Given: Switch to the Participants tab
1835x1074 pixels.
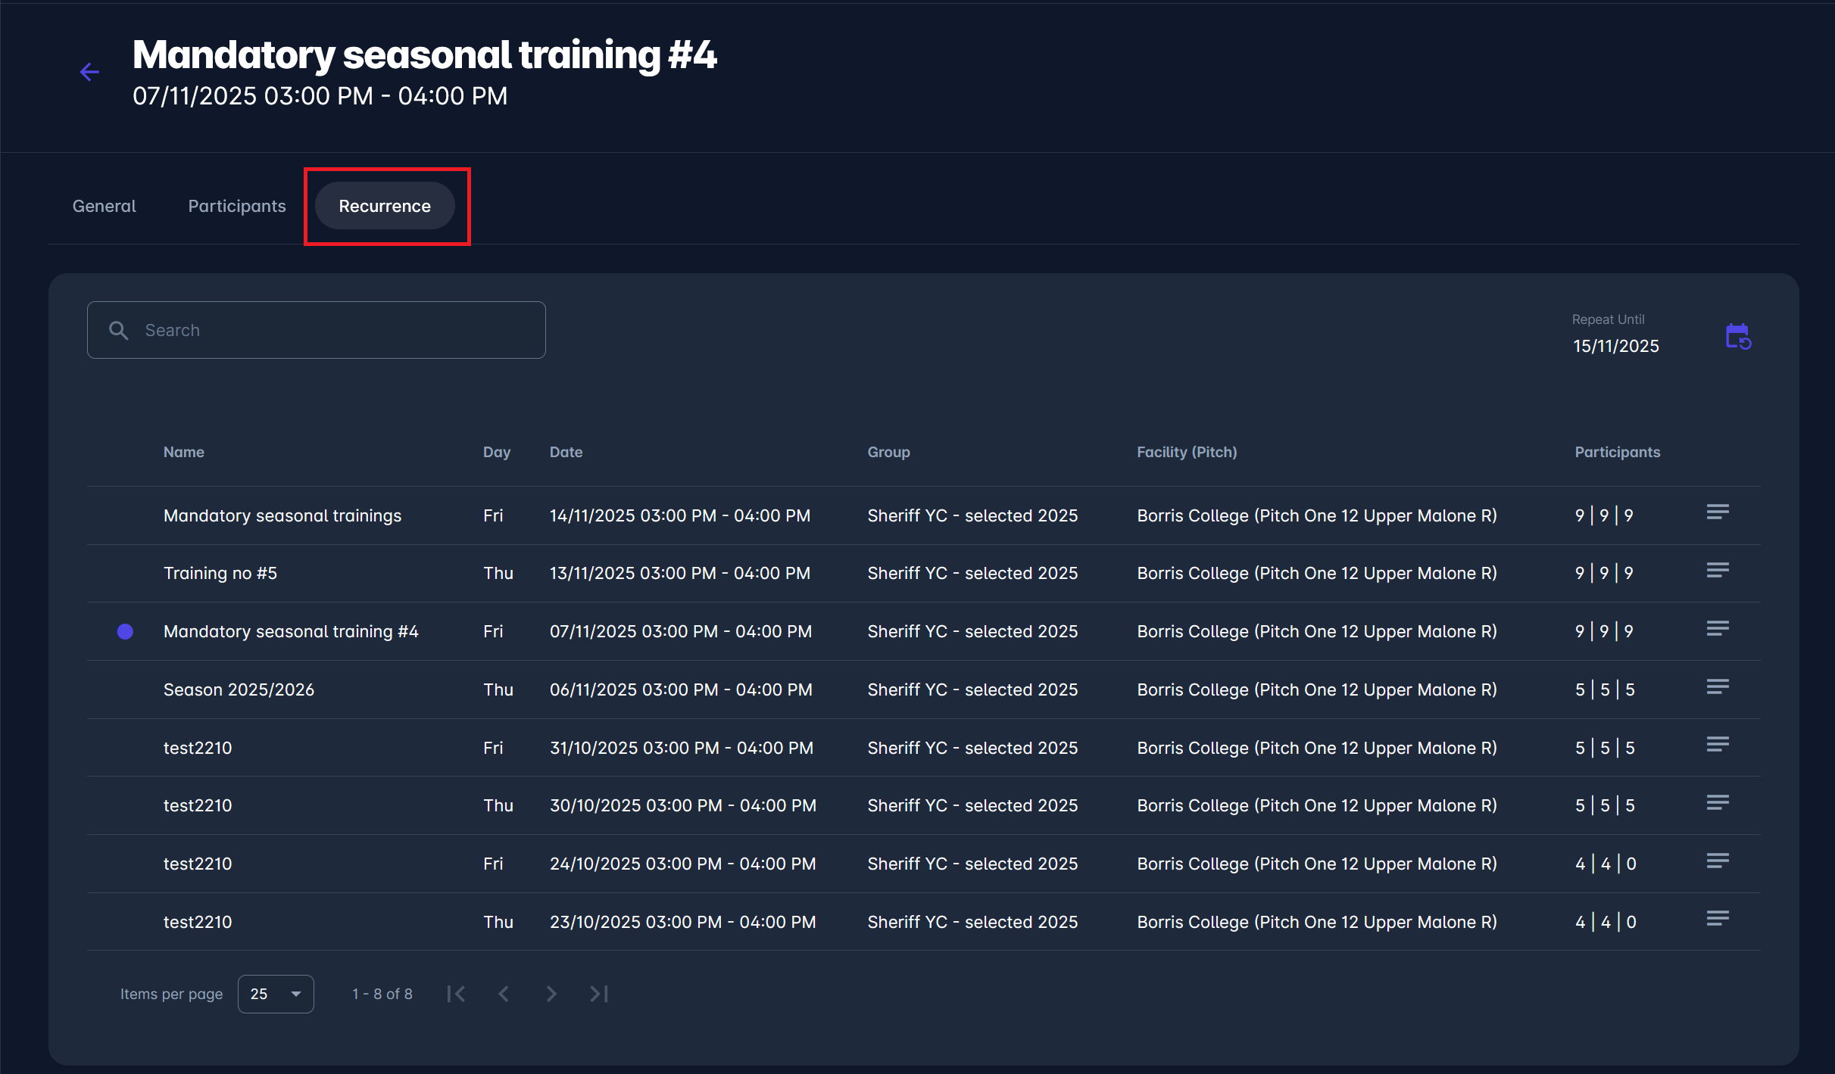Looking at the screenshot, I should pyautogui.click(x=237, y=206).
